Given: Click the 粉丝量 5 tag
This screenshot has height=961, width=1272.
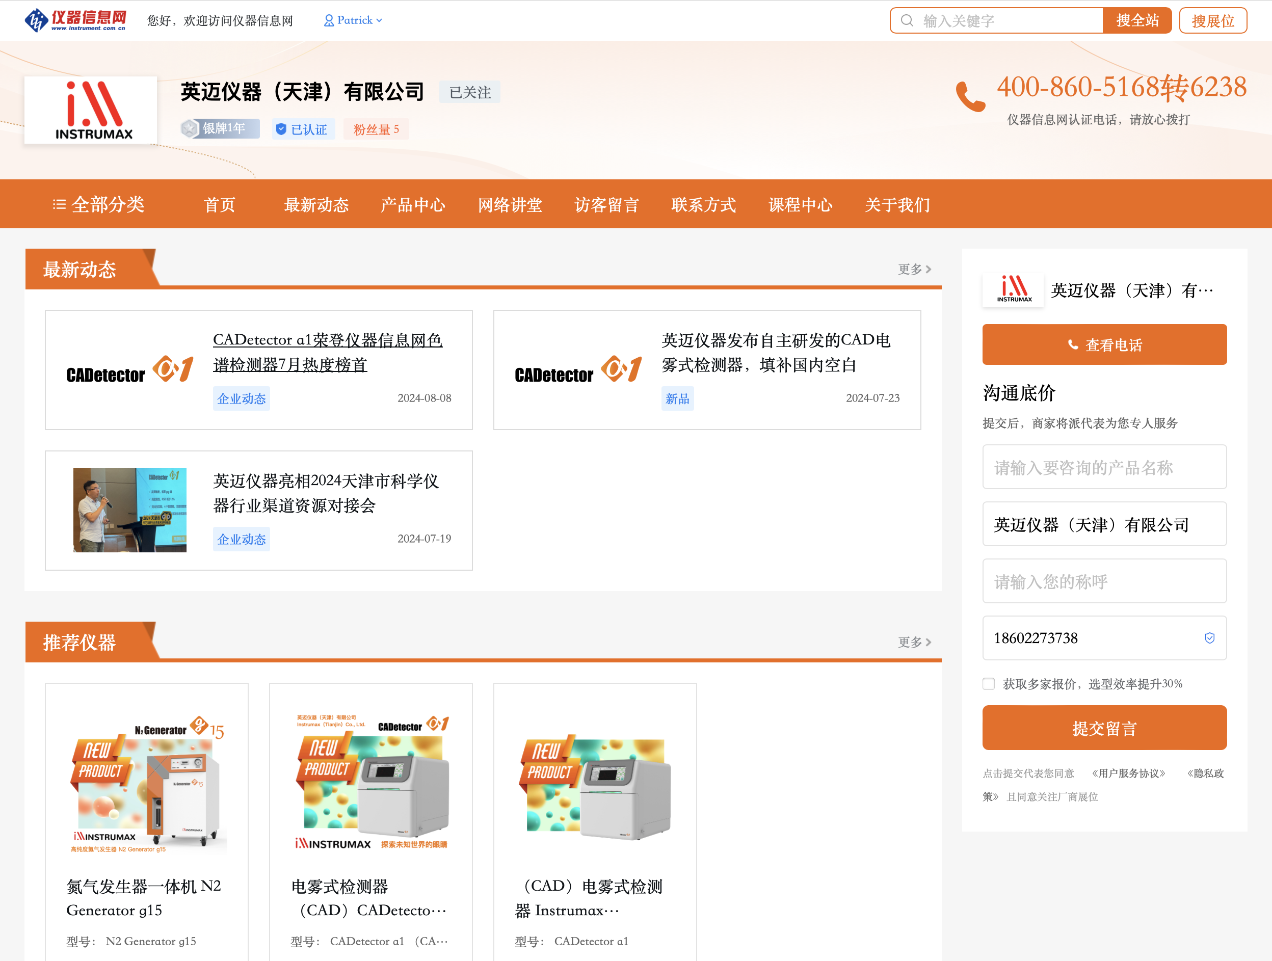Looking at the screenshot, I should tap(376, 129).
